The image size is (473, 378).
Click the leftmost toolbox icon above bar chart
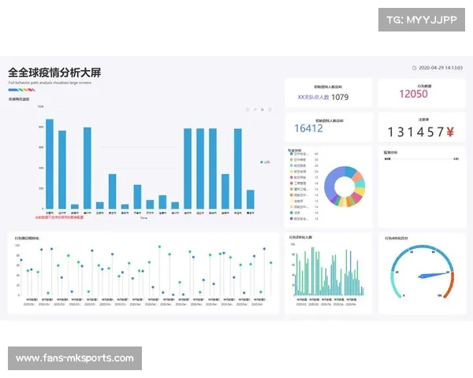pyautogui.click(x=248, y=109)
